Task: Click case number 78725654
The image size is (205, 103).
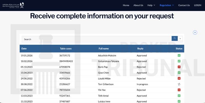Action: (x=65, y=90)
